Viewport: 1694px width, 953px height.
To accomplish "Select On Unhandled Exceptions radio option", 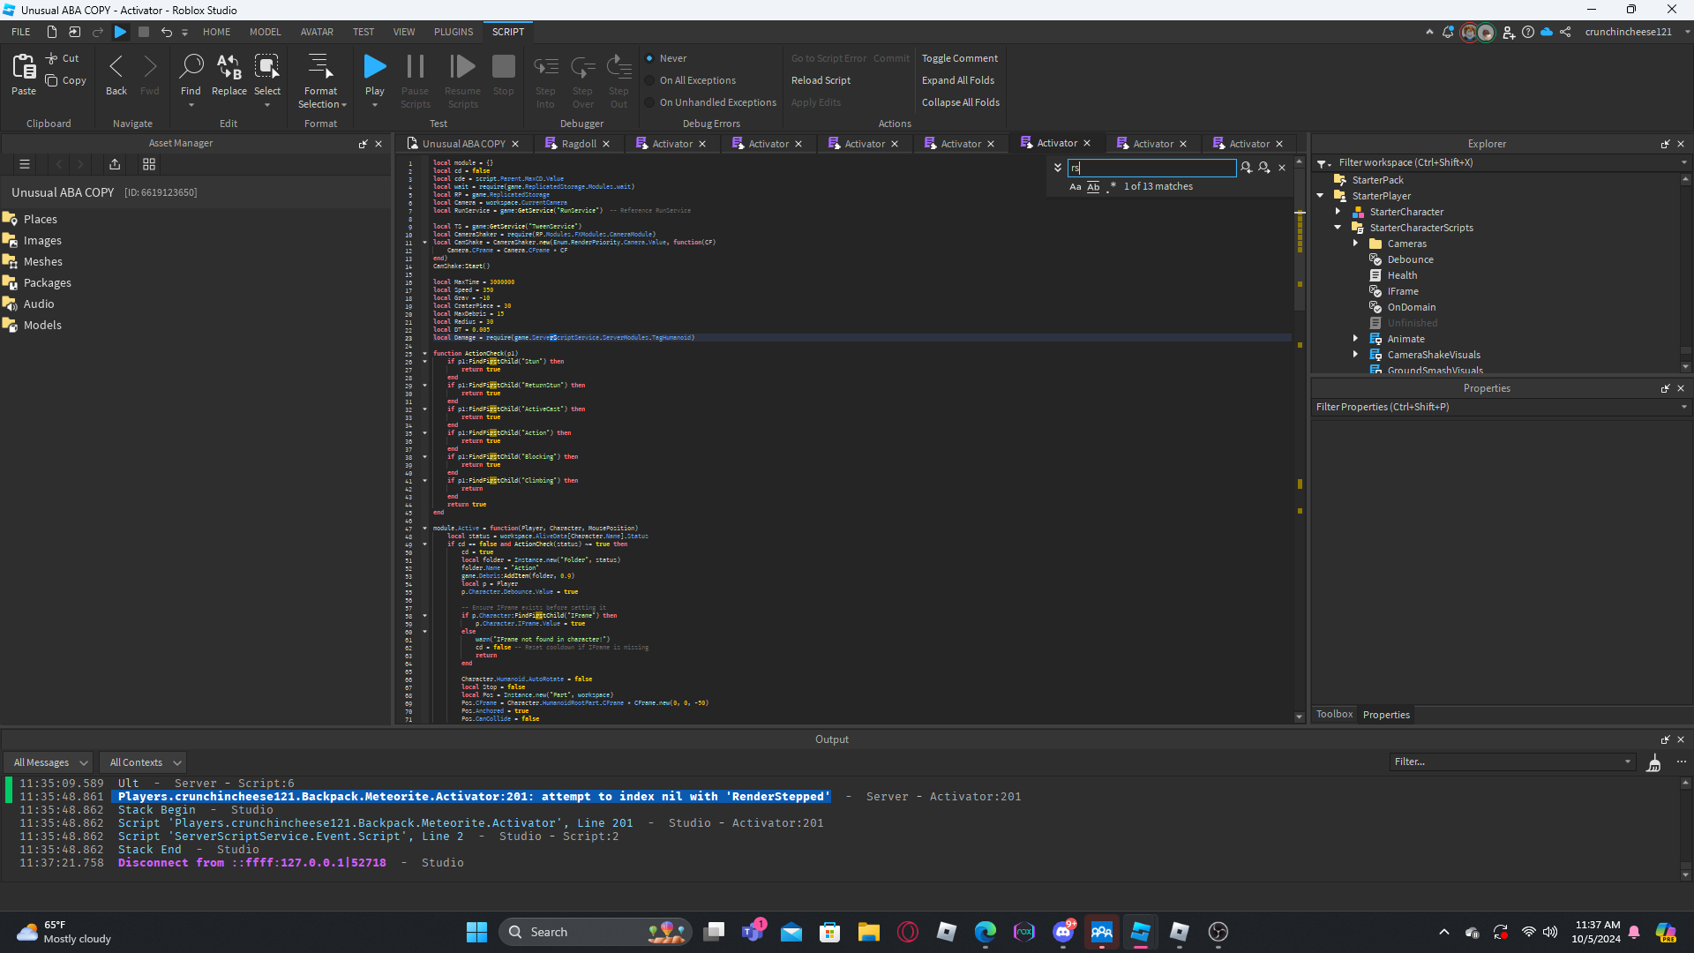I will [x=650, y=102].
